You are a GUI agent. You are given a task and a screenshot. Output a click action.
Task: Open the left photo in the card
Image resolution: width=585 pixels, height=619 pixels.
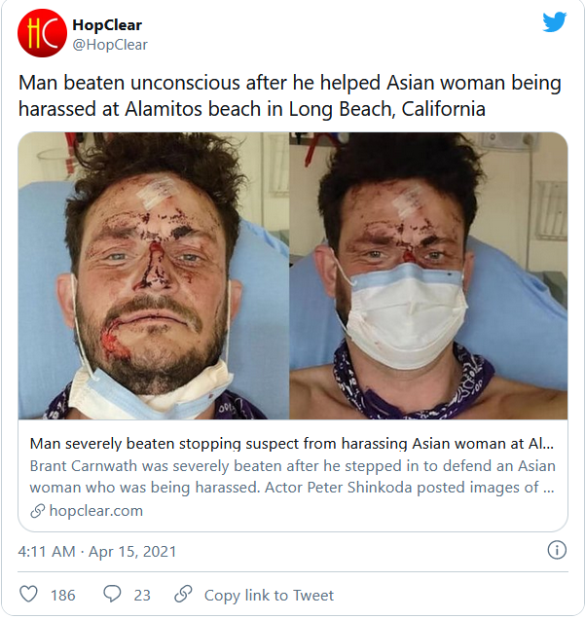(155, 276)
